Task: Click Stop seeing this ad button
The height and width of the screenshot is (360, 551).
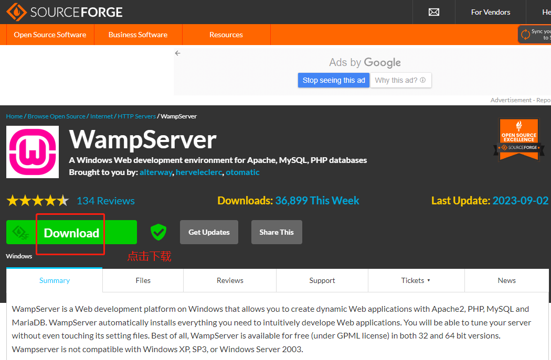Action: pyautogui.click(x=333, y=80)
